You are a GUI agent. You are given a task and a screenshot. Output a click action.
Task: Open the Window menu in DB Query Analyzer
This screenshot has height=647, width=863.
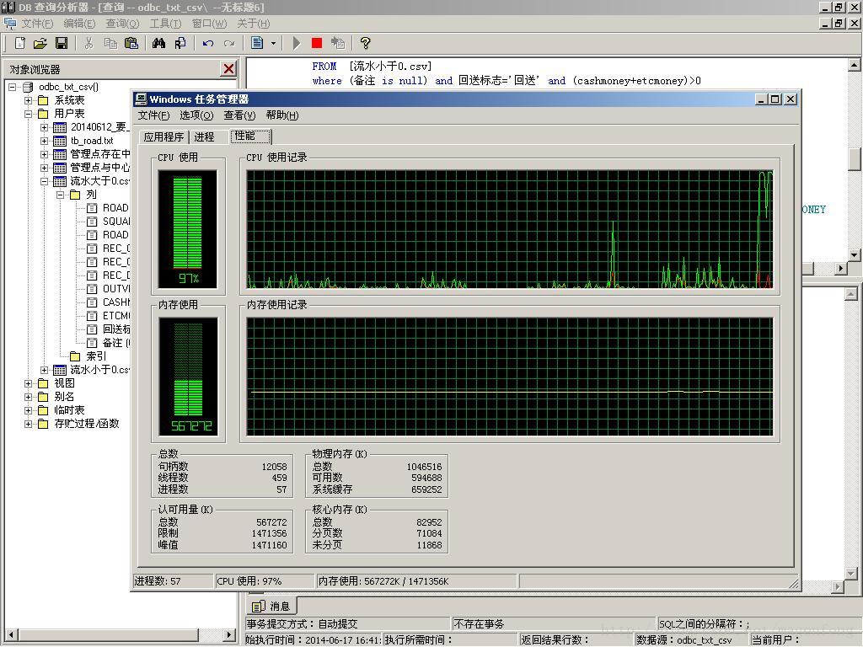tap(209, 23)
